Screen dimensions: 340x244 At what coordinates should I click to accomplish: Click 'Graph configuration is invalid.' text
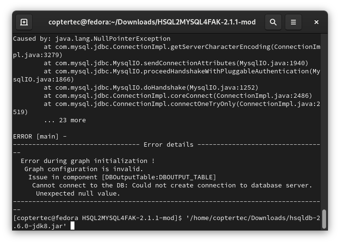point(84,169)
